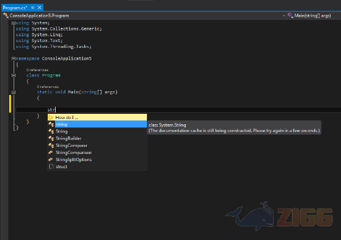Pick StringBuilder from the completion list
The height and width of the screenshot is (240, 341).
coord(97,138)
